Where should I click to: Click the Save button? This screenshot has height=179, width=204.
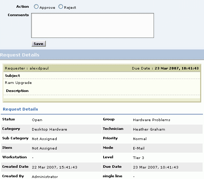click(38, 44)
